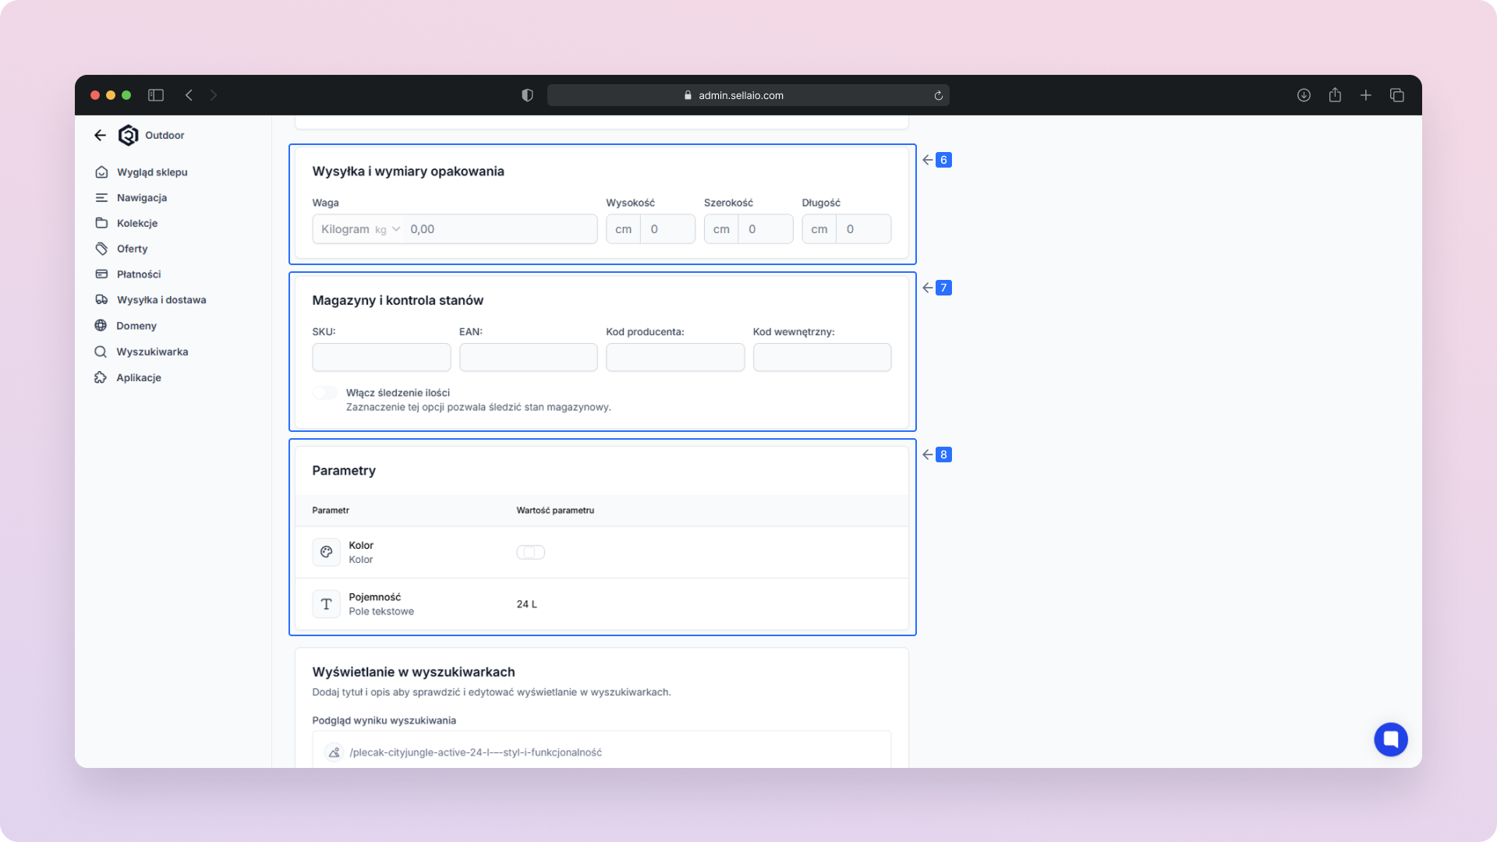Click the back arrow beside Outdoor
Viewport: 1497px width, 842px height.
click(100, 136)
